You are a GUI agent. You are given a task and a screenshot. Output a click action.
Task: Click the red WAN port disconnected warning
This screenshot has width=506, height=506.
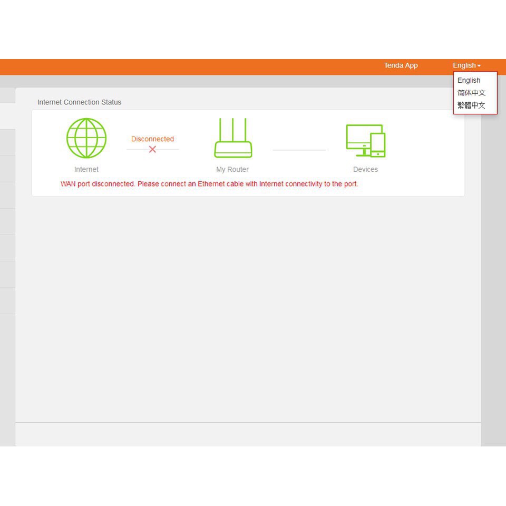pyautogui.click(x=209, y=184)
